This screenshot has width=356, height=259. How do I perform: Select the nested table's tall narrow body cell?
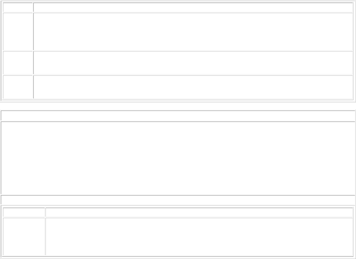pyautogui.click(x=24, y=237)
